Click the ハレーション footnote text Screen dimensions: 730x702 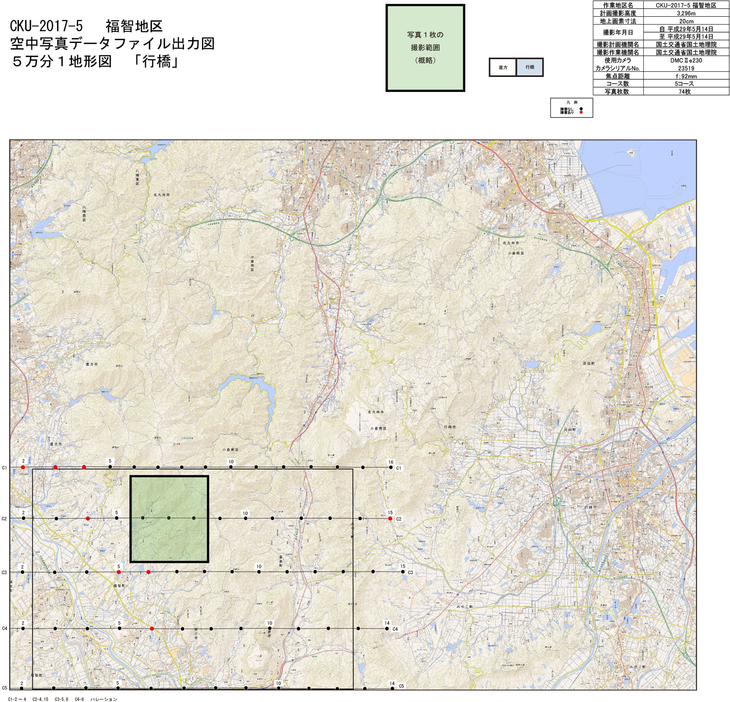point(104,699)
